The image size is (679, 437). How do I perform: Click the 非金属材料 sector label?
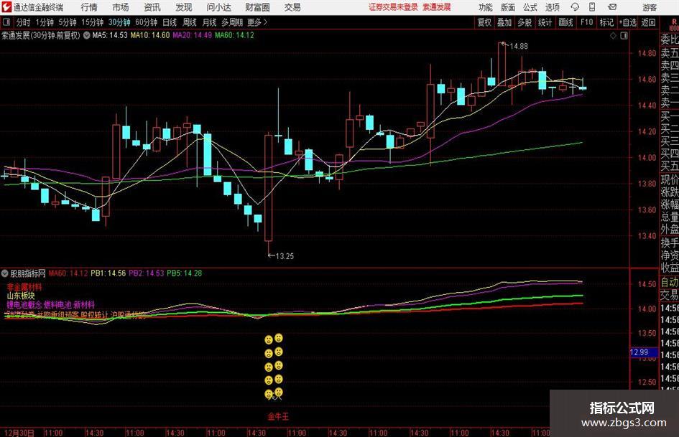24,287
